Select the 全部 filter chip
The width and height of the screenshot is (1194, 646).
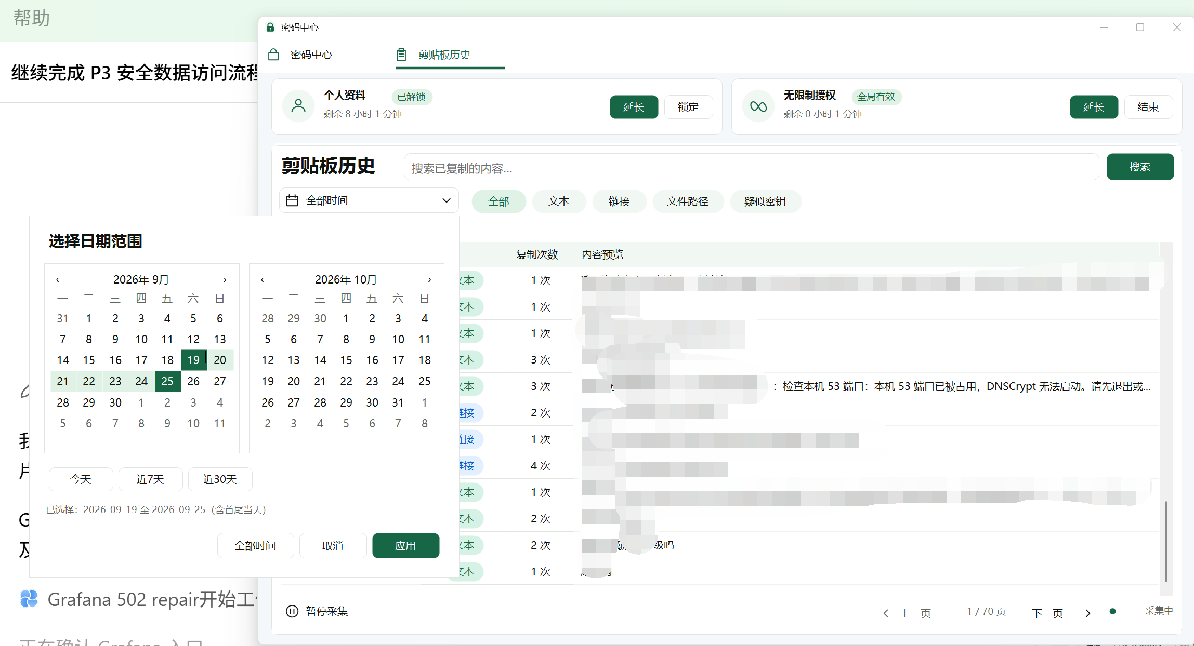498,201
